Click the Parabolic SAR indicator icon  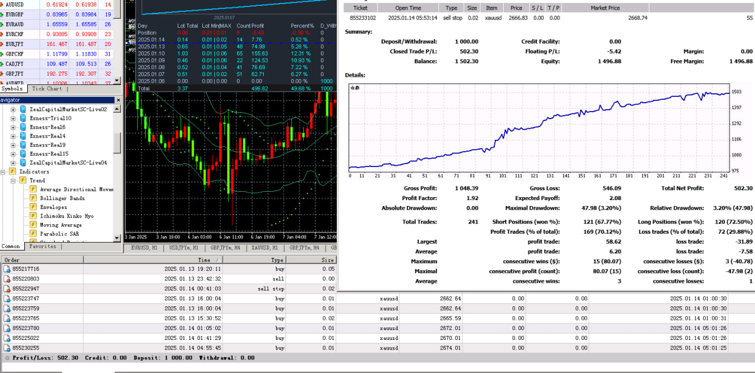(x=34, y=233)
